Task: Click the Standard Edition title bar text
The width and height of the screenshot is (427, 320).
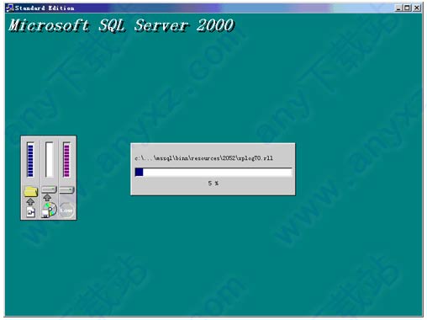Action: point(45,8)
